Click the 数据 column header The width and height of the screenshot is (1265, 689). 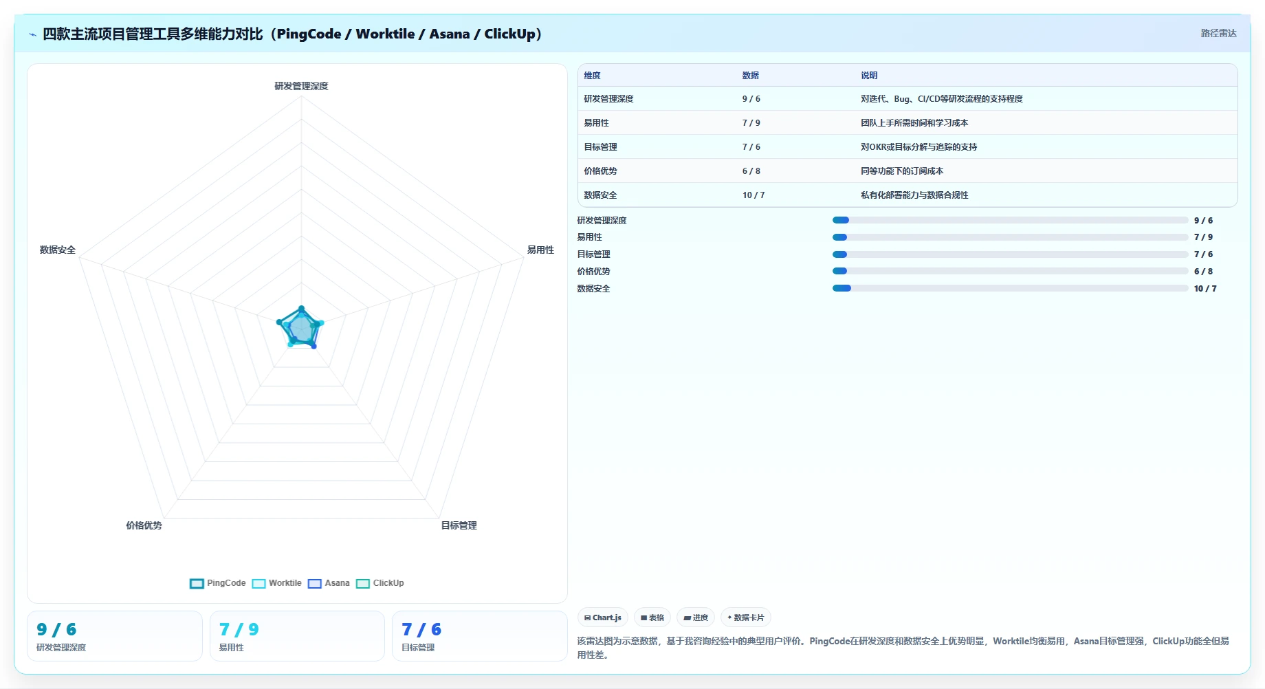[751, 76]
